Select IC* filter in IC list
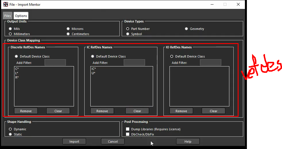The height and width of the screenshot is (149, 282). (x=94, y=69)
